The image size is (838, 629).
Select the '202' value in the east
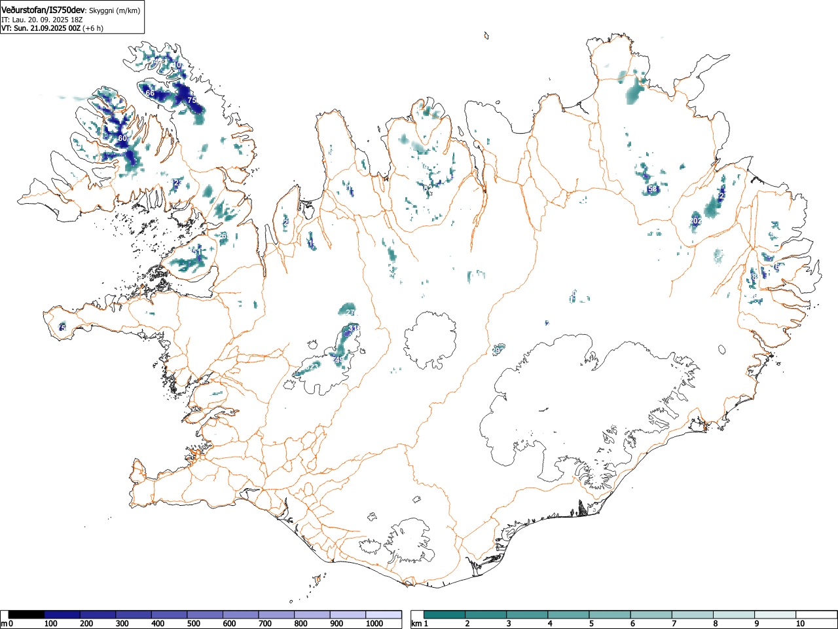click(695, 221)
